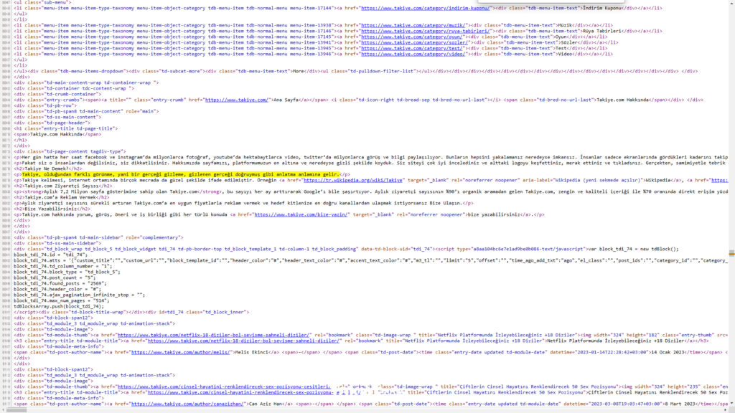The image size is (735, 413).
Task: Click "Takiye.com'a Reklam Vermek" heading text
Action: [60, 197]
